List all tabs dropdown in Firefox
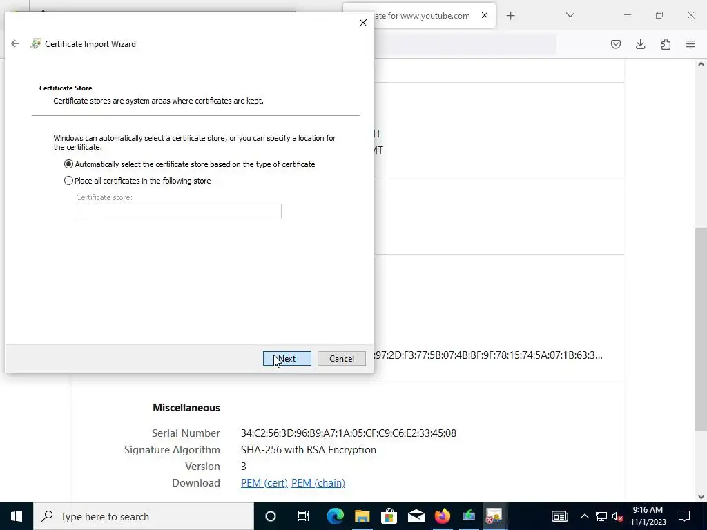The image size is (707, 530). click(570, 15)
